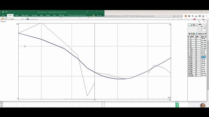Select MN radio option 3
The image size is (209, 117).
204,26
